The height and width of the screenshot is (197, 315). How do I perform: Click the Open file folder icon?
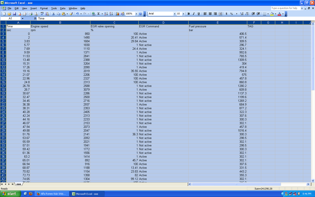[9, 14]
